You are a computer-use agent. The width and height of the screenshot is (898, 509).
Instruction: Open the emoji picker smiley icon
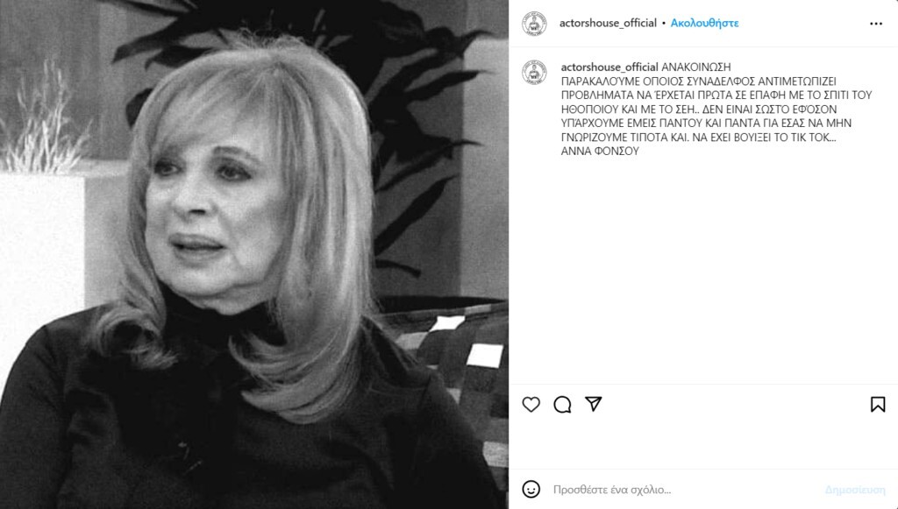pos(531,489)
